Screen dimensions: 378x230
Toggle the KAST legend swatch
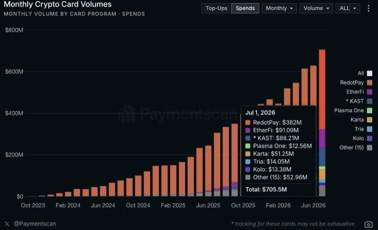(369, 101)
